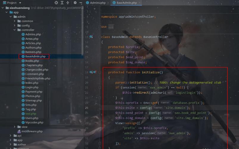Open the green test.php file
The width and height of the screenshot is (239, 149).
click(x=31, y=114)
